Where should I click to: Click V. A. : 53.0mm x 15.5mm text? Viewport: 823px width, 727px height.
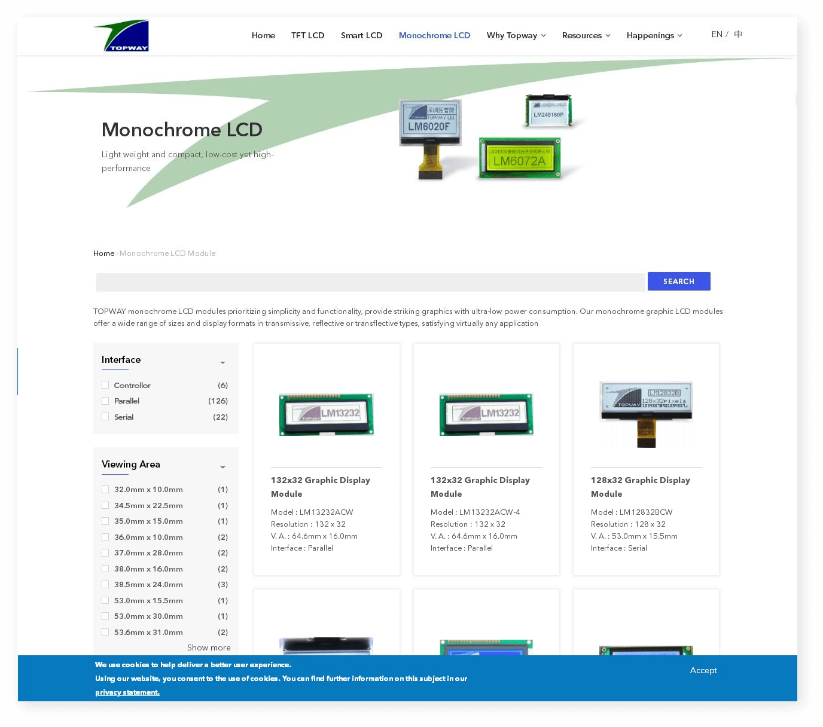point(633,536)
